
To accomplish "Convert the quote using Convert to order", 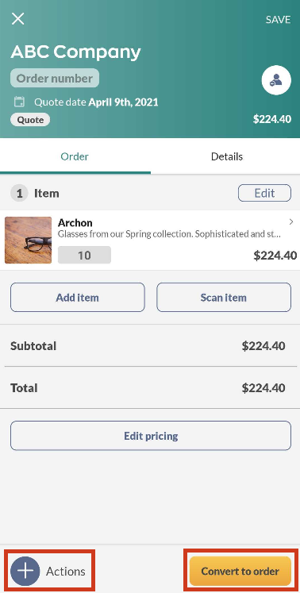I will [240, 571].
